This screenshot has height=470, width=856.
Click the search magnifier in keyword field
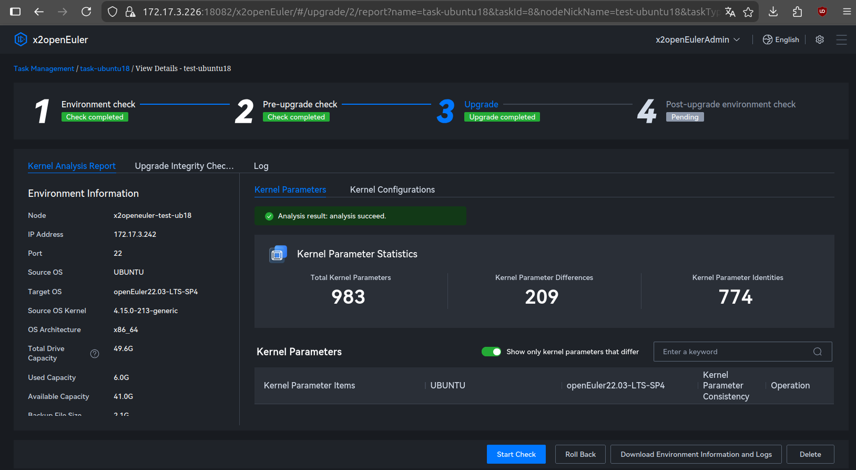[x=817, y=352]
